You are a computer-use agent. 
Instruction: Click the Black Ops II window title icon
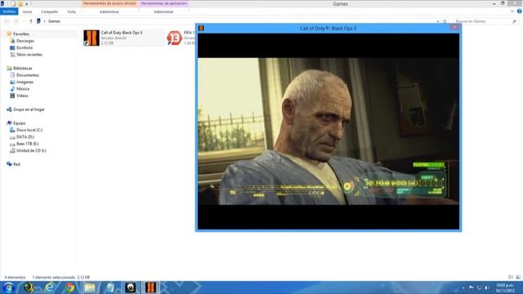point(201,29)
